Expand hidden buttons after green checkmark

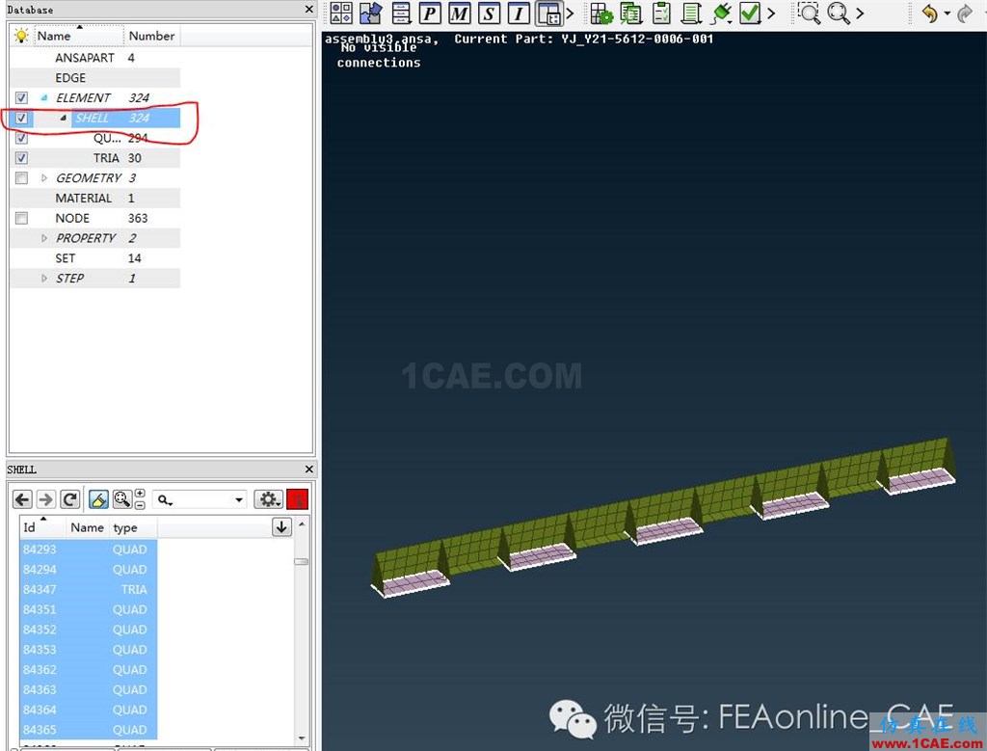pos(771,13)
